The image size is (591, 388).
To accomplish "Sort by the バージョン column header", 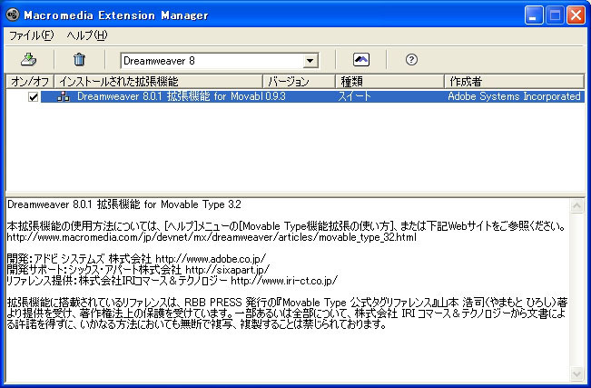I will click(299, 81).
